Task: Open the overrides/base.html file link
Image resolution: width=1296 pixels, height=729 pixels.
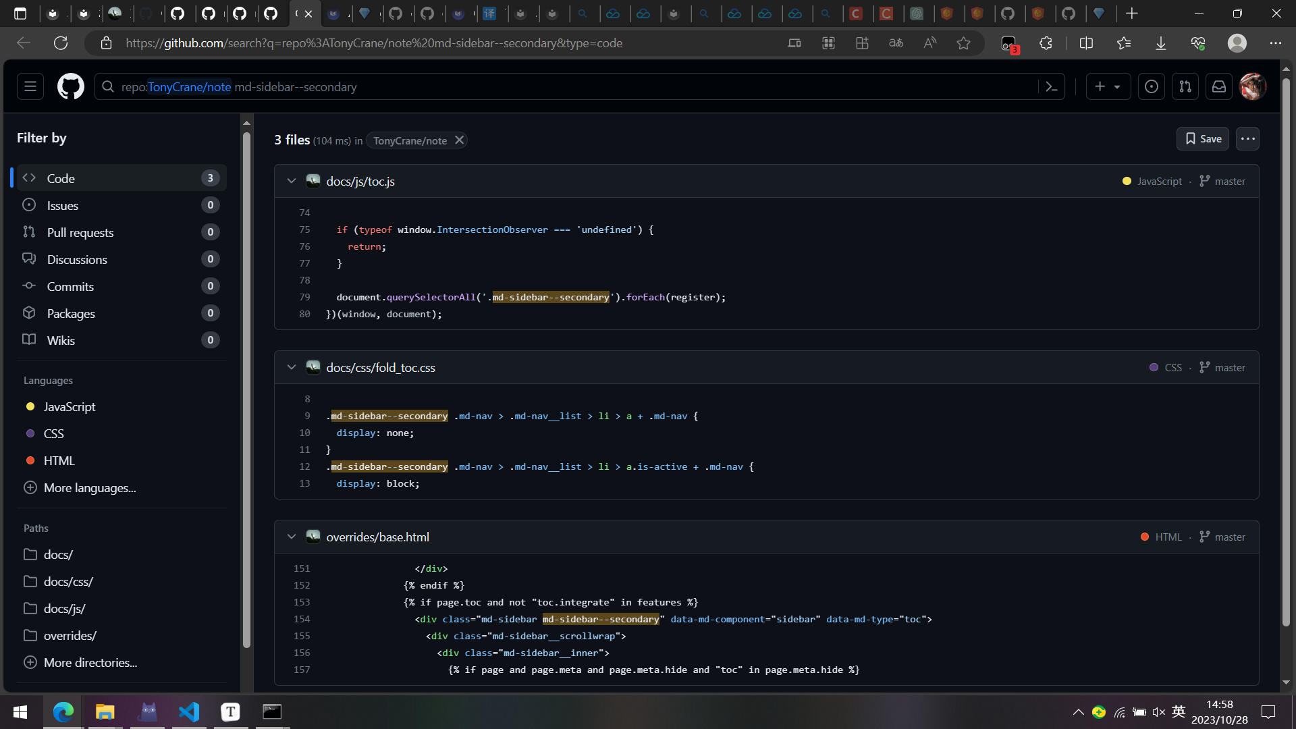Action: [377, 537]
